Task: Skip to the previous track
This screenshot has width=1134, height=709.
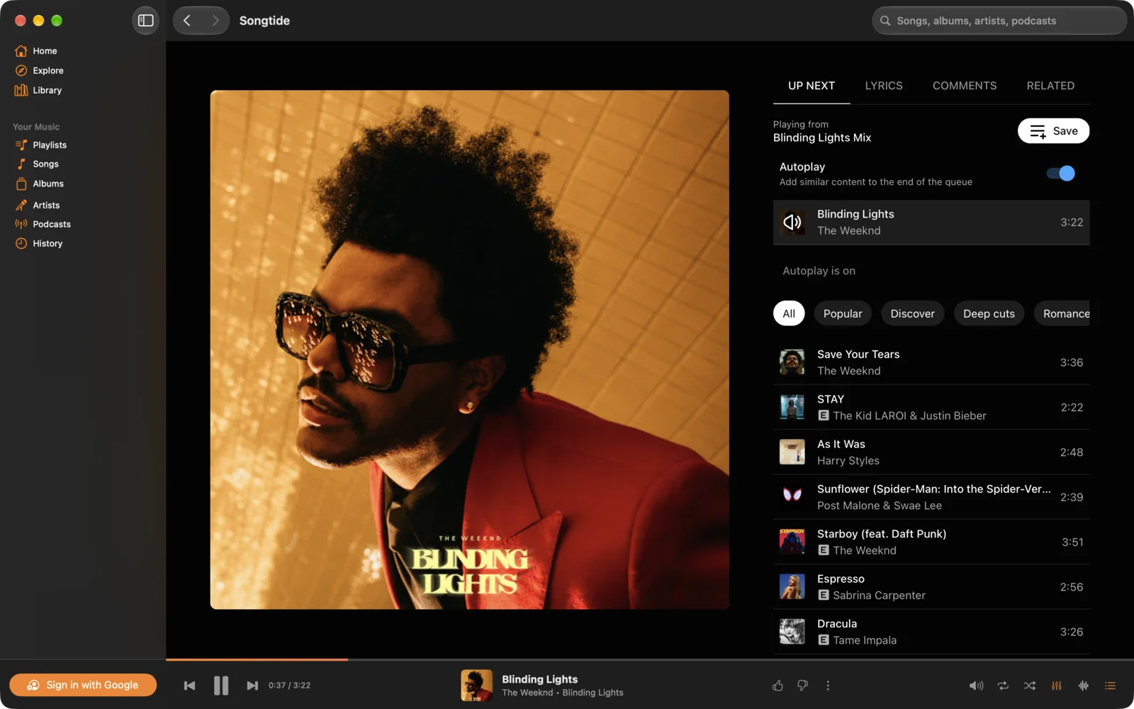Action: (189, 686)
